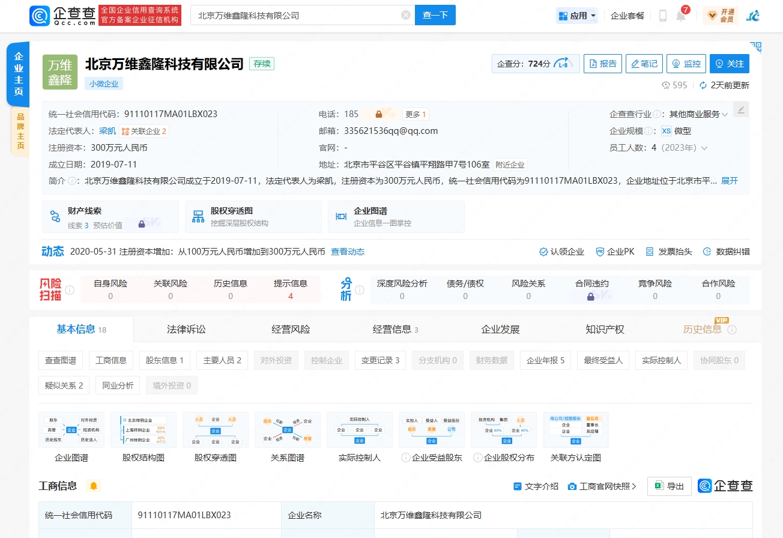Click the info icon next to 企查查行业
783x538 pixels.
(658, 114)
